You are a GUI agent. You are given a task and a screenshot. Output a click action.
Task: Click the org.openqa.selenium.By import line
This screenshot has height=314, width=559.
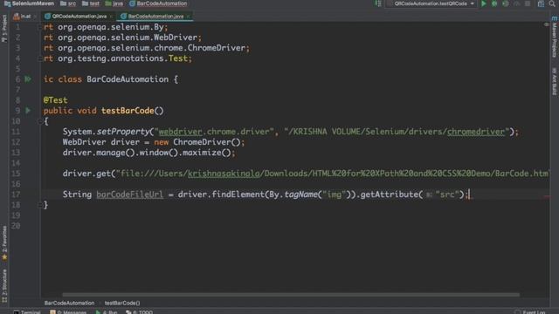106,27
